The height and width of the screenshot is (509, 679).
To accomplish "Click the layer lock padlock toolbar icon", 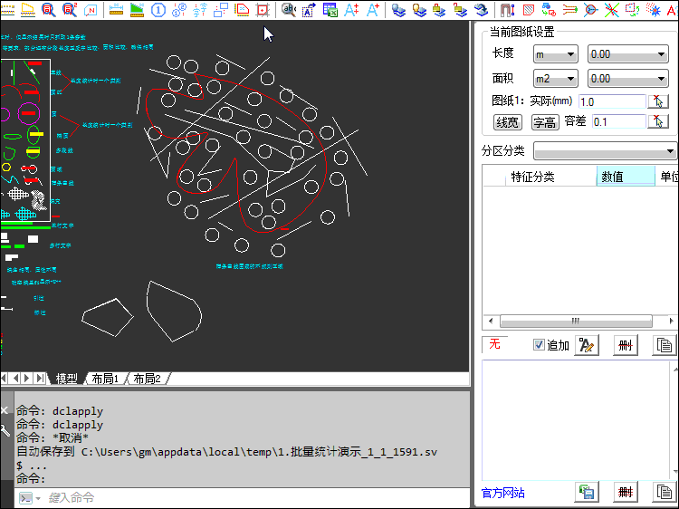I will click(x=438, y=10).
